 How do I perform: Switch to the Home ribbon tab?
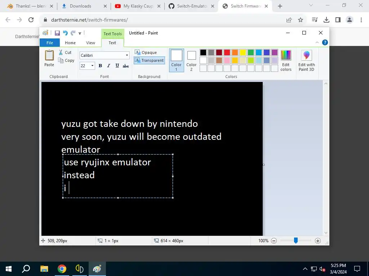click(x=70, y=43)
